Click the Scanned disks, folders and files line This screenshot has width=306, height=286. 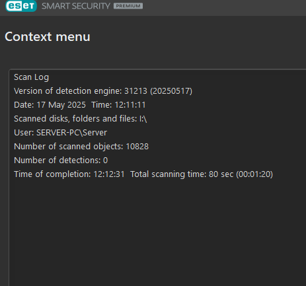tap(81, 119)
